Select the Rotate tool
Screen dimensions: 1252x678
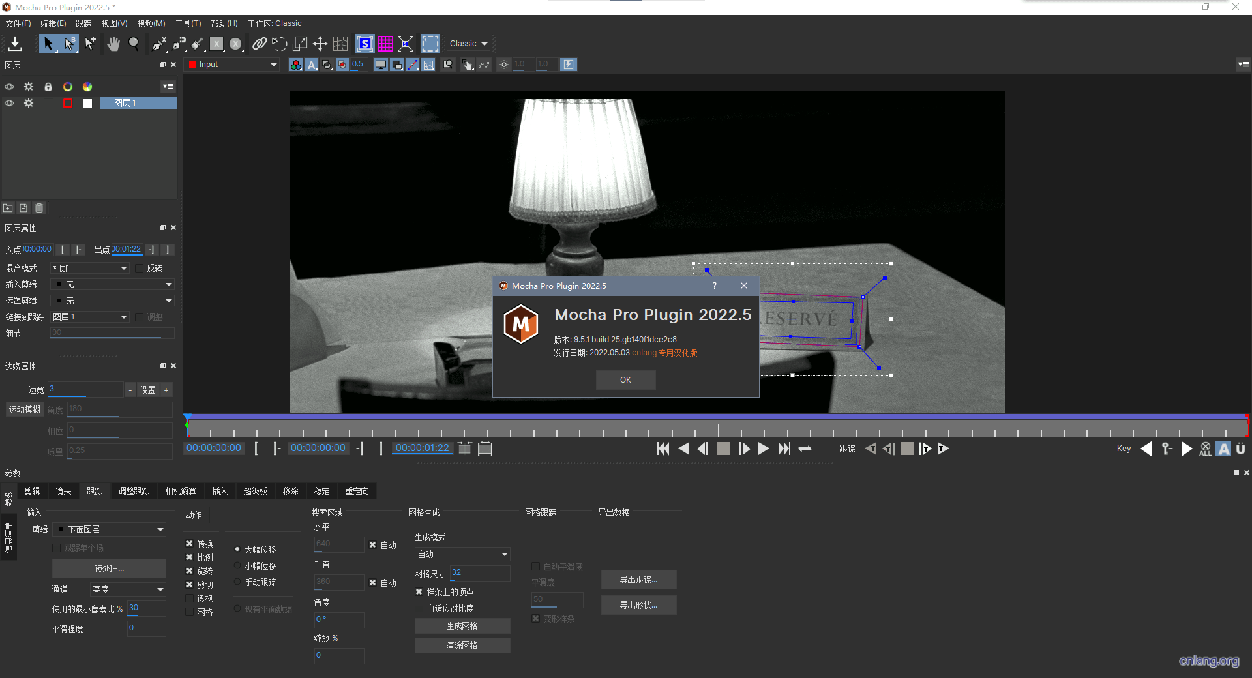tap(280, 44)
